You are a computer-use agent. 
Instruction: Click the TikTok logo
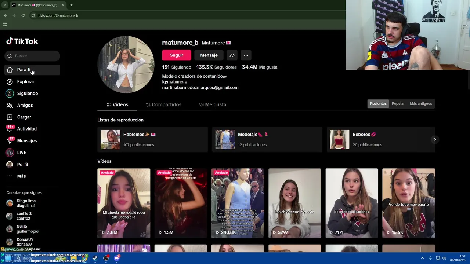coord(22,41)
